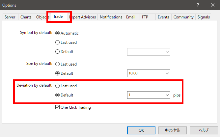Choose Last used for Deviation by default
Viewport: 220px width, 137px height.
[x=57, y=86]
